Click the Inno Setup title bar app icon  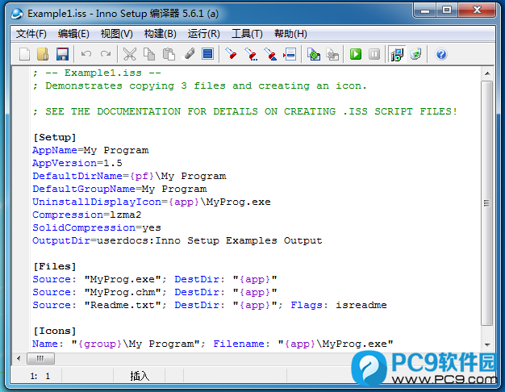(17, 14)
